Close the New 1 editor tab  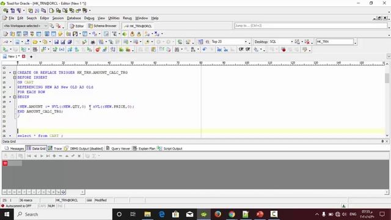click(x=24, y=57)
